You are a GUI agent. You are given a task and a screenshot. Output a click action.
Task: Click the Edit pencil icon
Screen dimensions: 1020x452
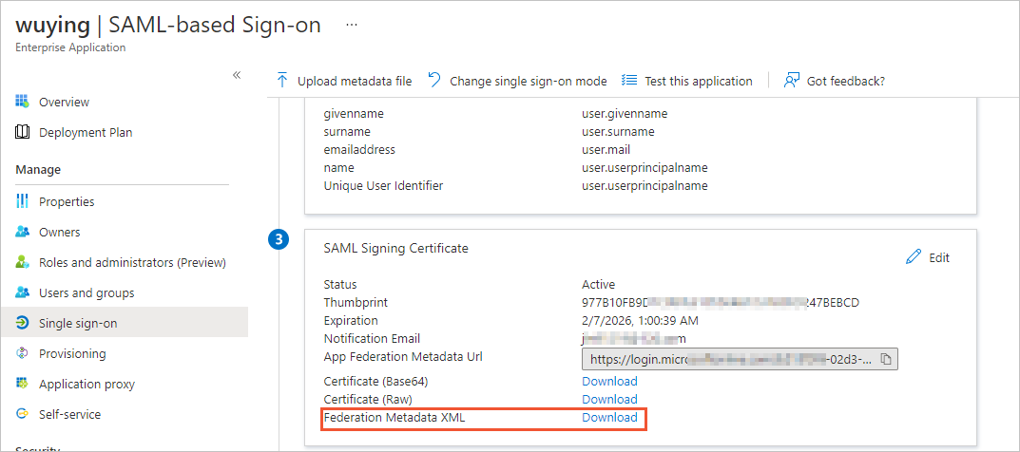point(914,257)
